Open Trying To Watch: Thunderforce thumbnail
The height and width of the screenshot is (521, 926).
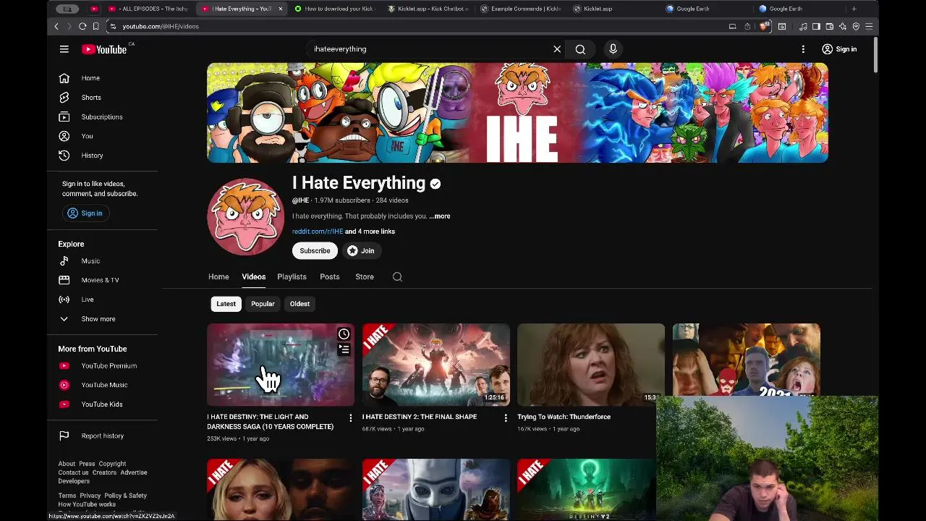[x=591, y=365]
